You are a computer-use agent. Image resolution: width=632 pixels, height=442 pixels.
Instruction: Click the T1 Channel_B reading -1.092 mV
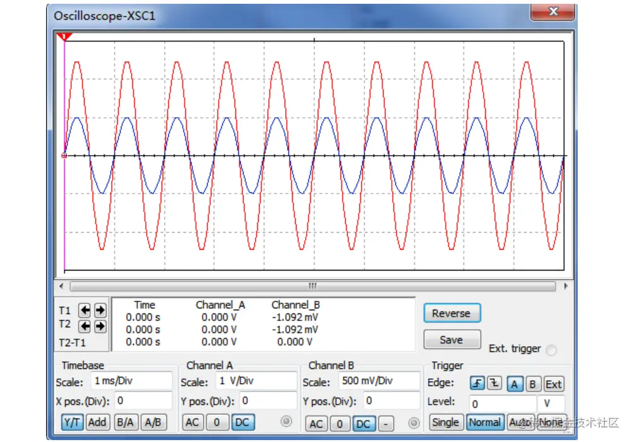[x=295, y=318]
